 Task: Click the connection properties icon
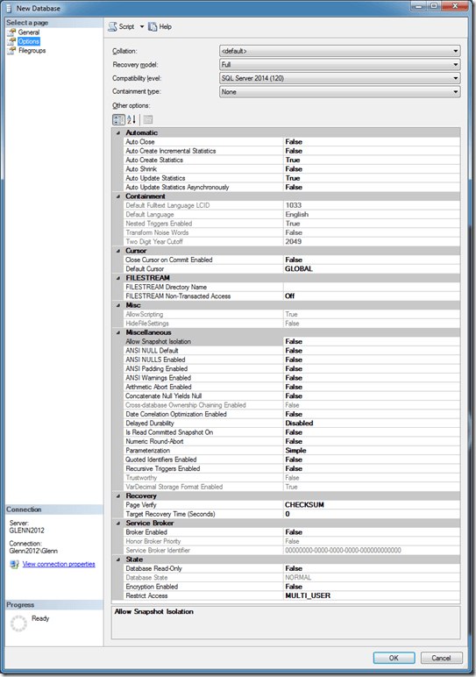click(x=15, y=564)
